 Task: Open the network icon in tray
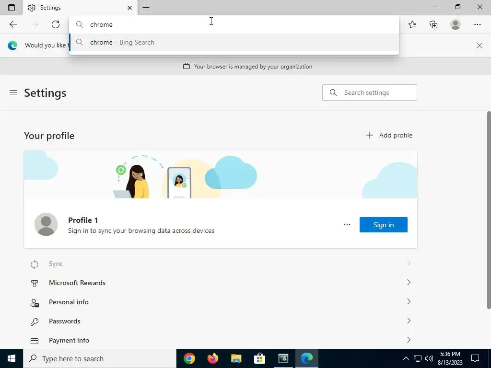tap(418, 358)
